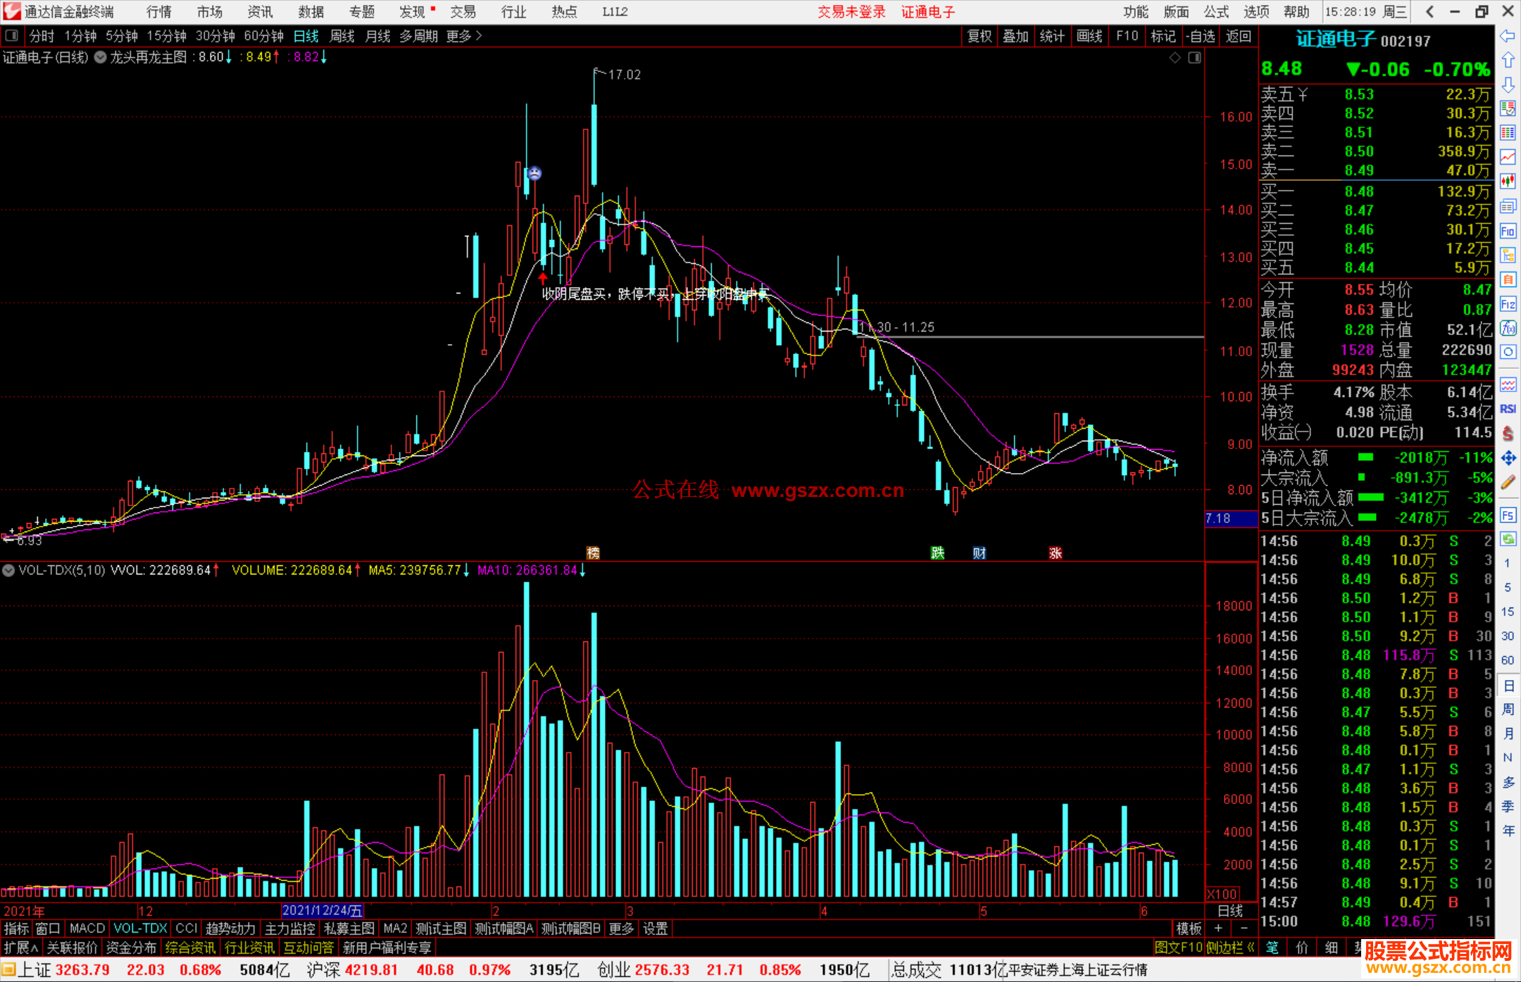Click the 复权 button in the chart toolbar
Viewport: 1521px width, 982px height.
979,36
